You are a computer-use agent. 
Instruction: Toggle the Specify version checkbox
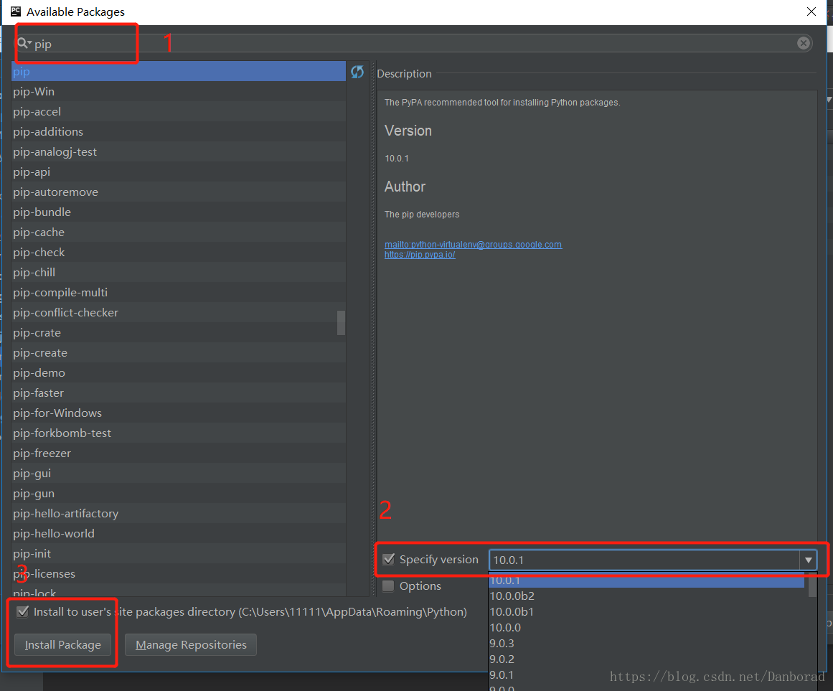(x=389, y=559)
